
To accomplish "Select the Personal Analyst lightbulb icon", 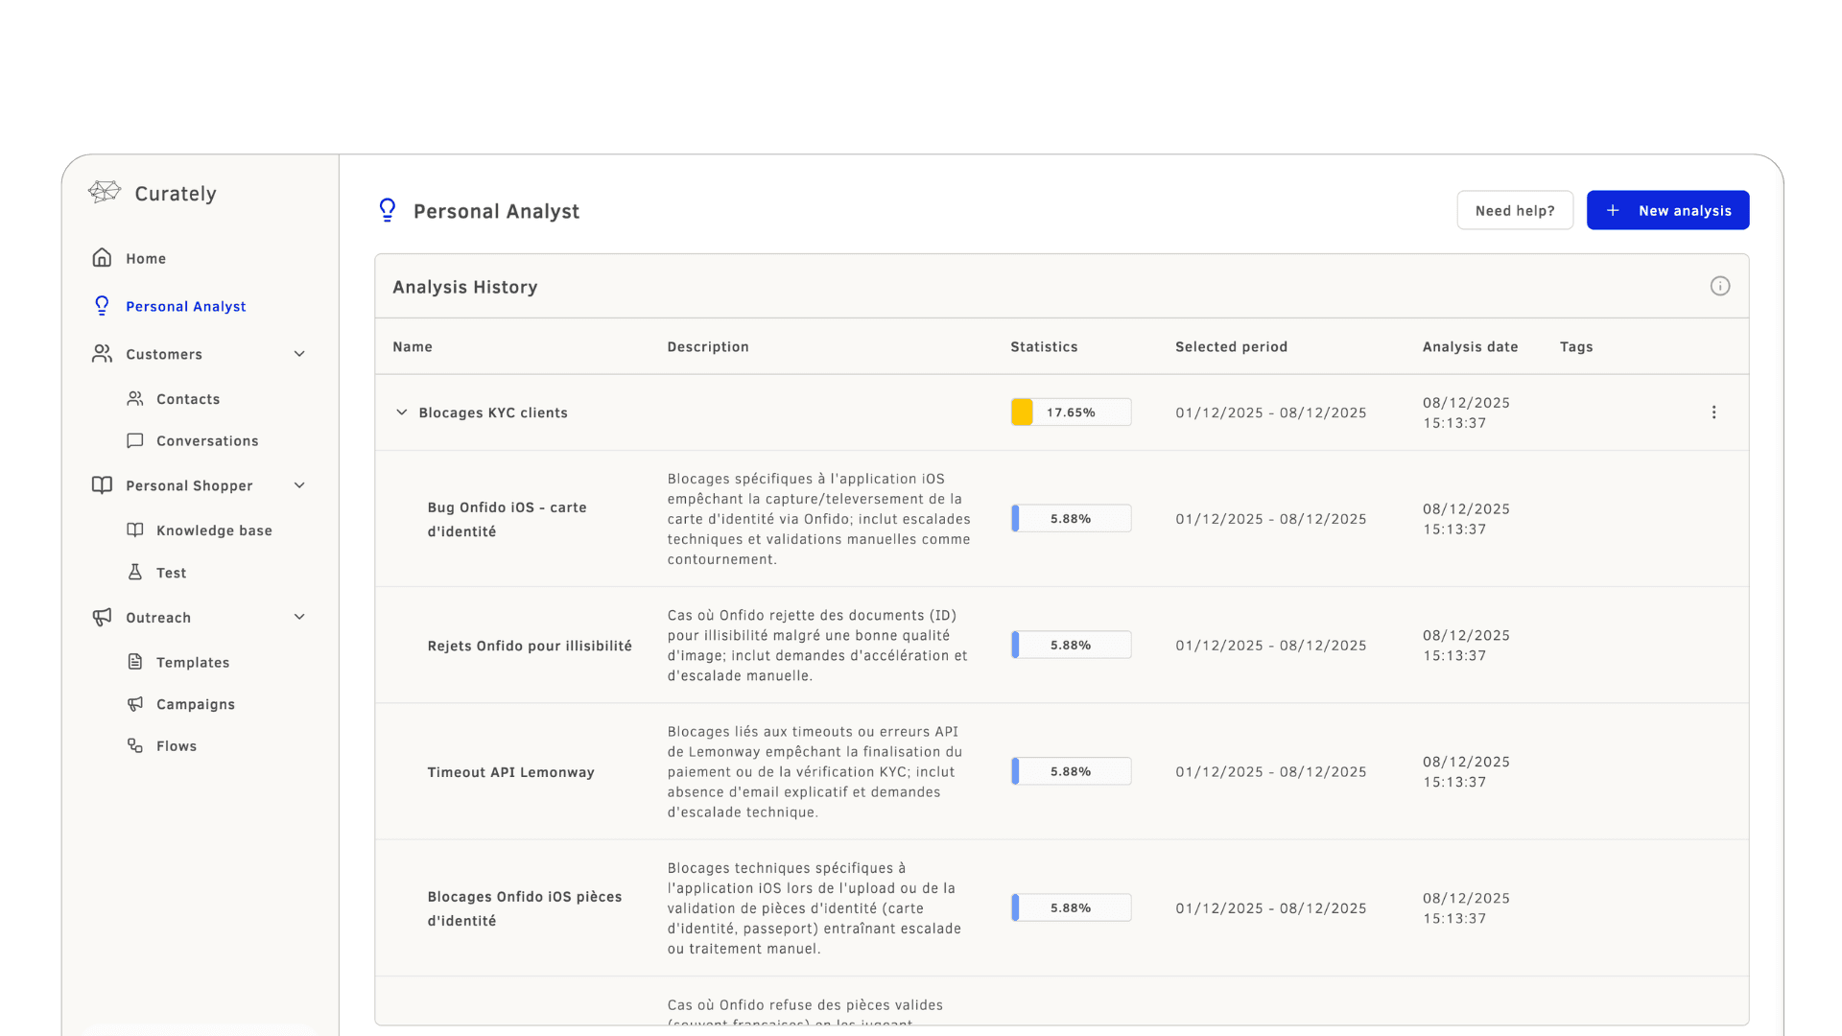I will click(102, 305).
